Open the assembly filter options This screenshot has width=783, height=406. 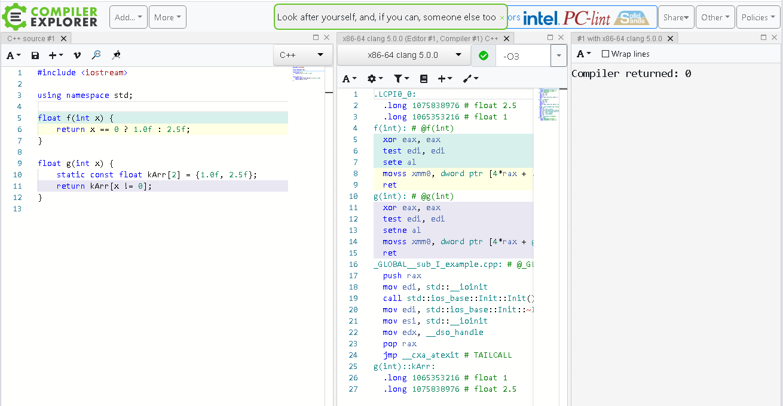(401, 78)
